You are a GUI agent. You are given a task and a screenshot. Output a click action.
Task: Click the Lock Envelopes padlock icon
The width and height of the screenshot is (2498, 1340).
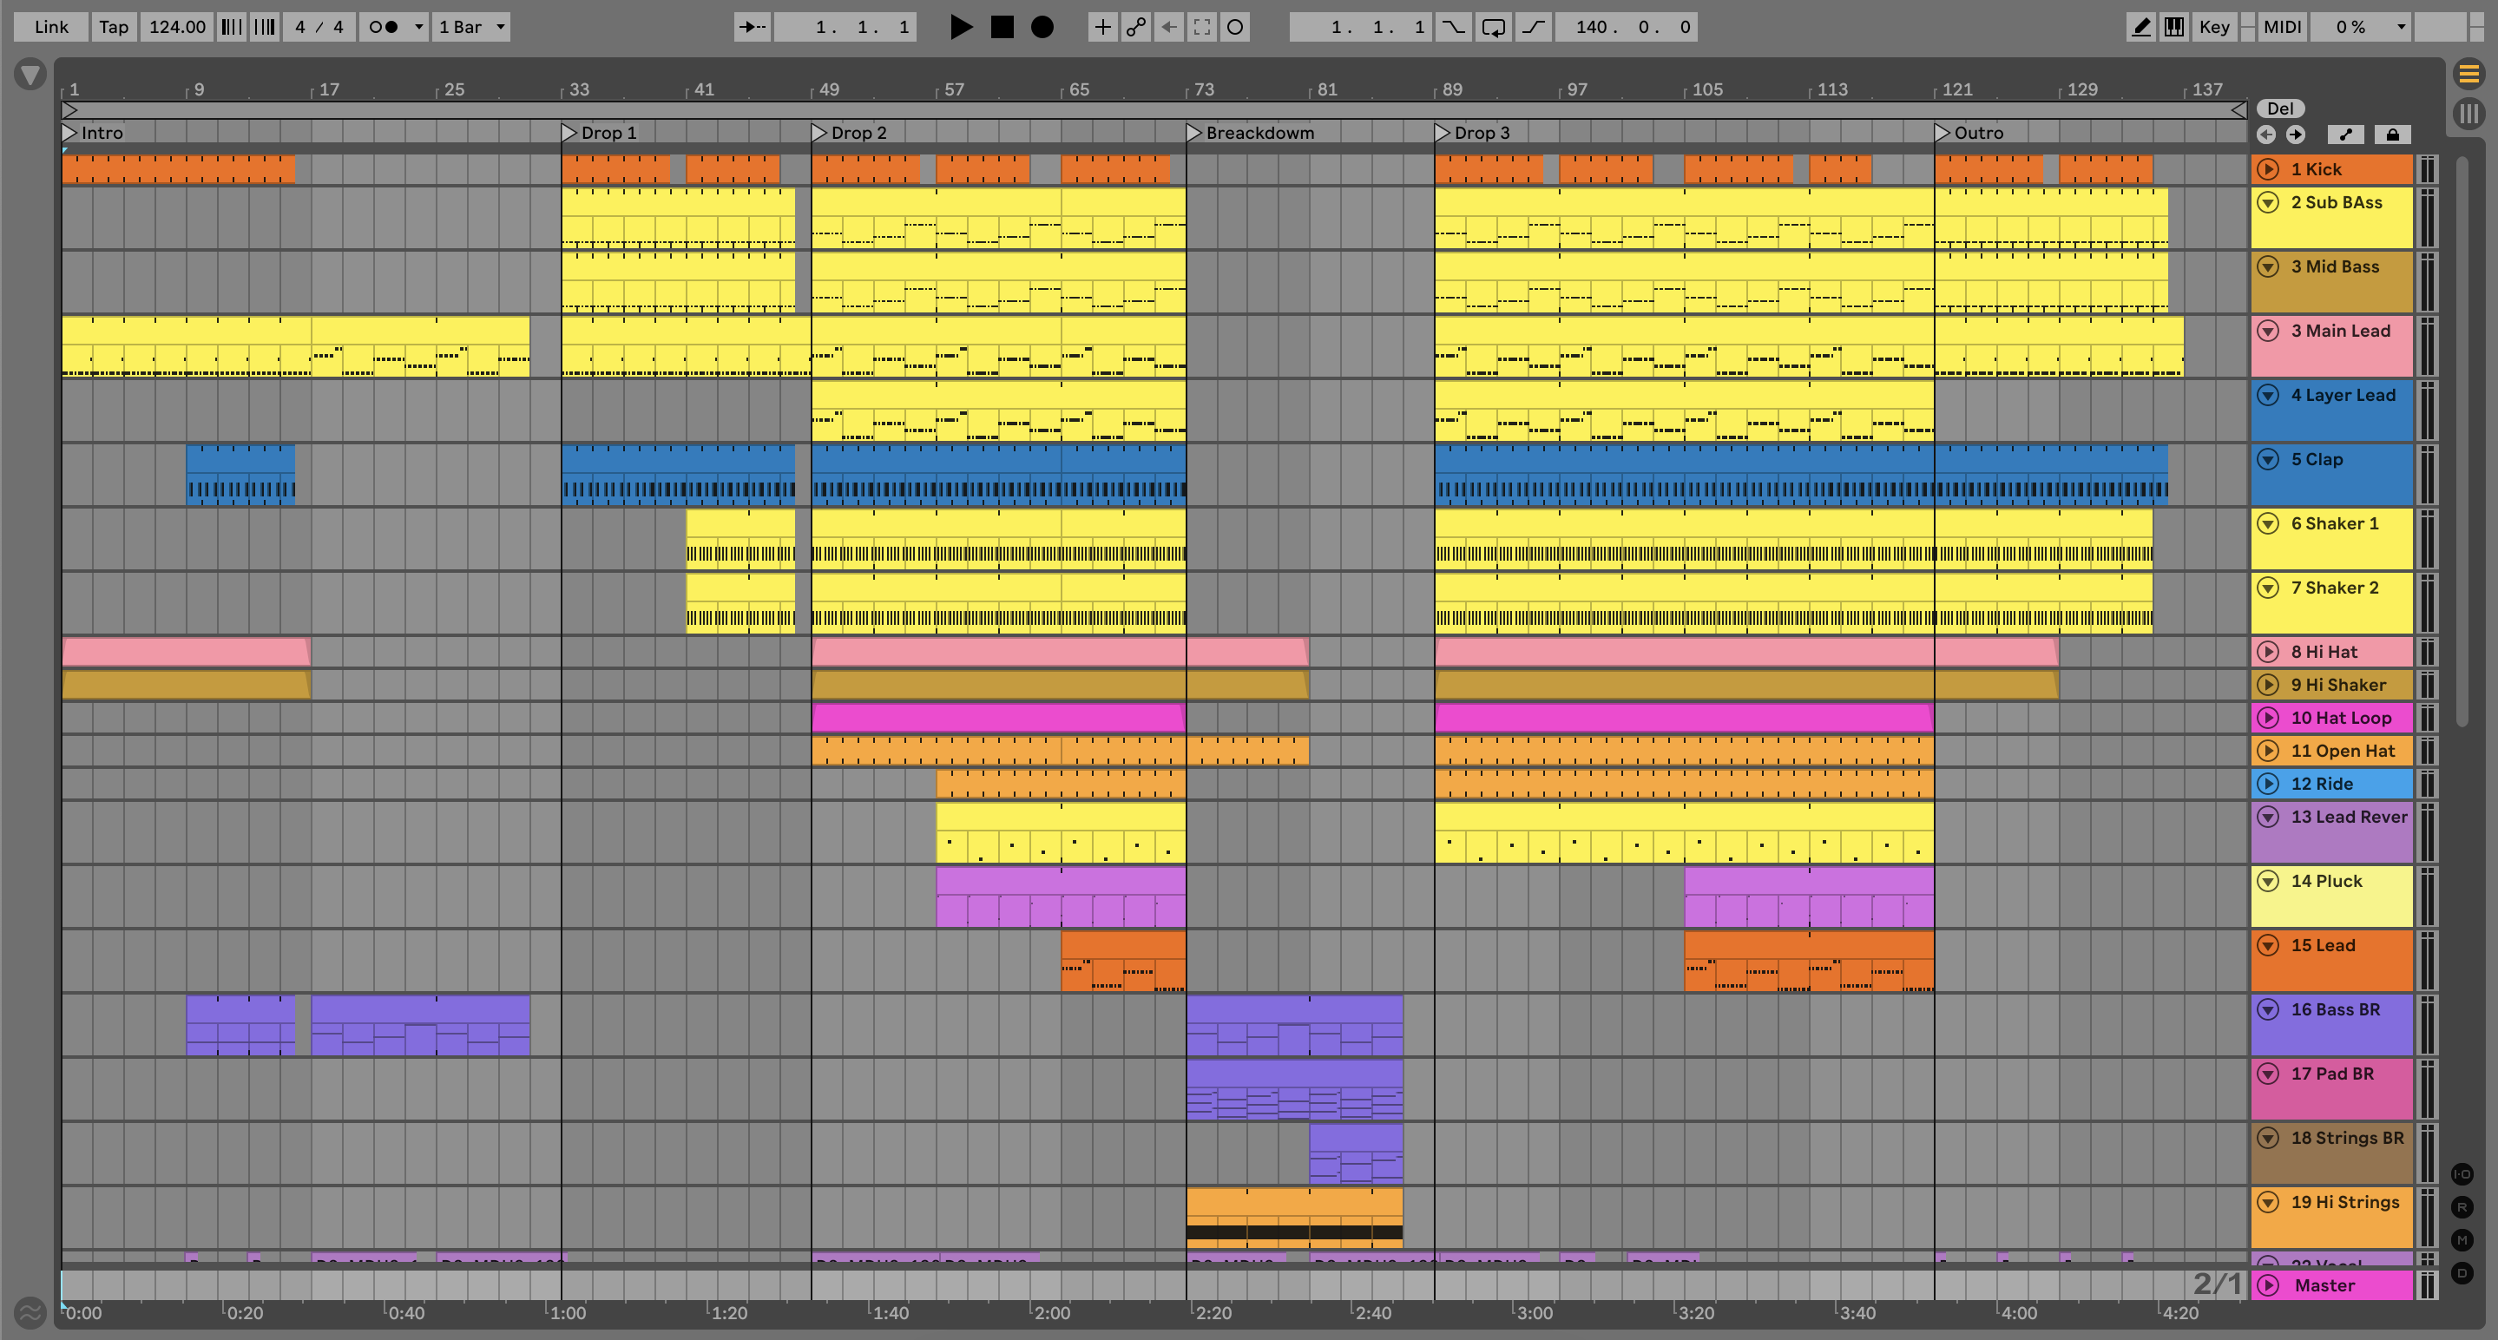click(x=2391, y=135)
